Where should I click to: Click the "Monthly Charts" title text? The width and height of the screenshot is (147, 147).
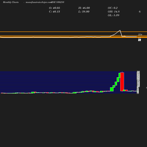tap(11, 2)
